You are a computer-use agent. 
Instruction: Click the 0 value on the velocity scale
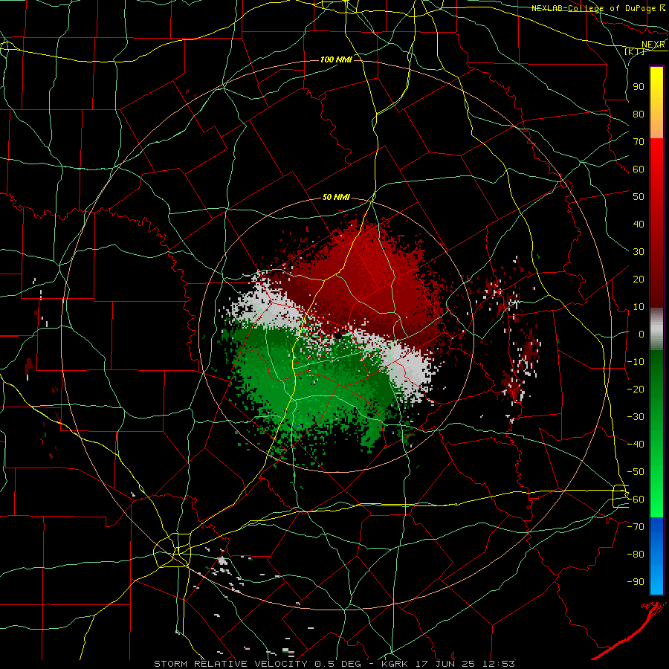coord(641,334)
